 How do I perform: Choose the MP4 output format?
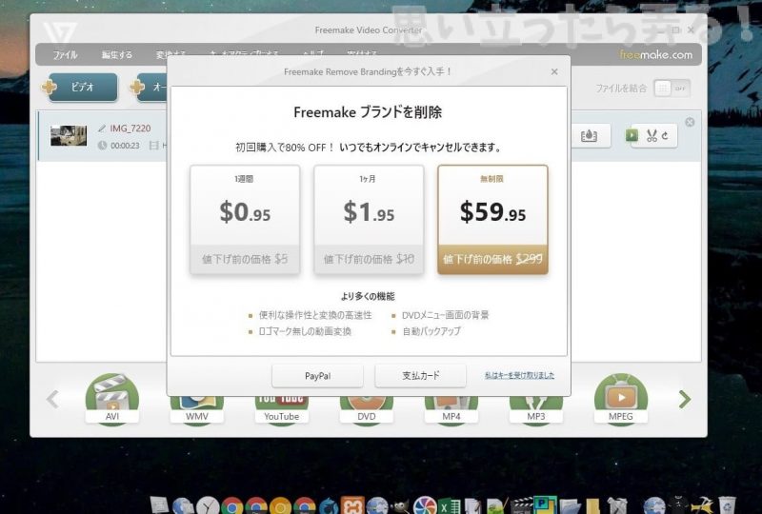(451, 411)
